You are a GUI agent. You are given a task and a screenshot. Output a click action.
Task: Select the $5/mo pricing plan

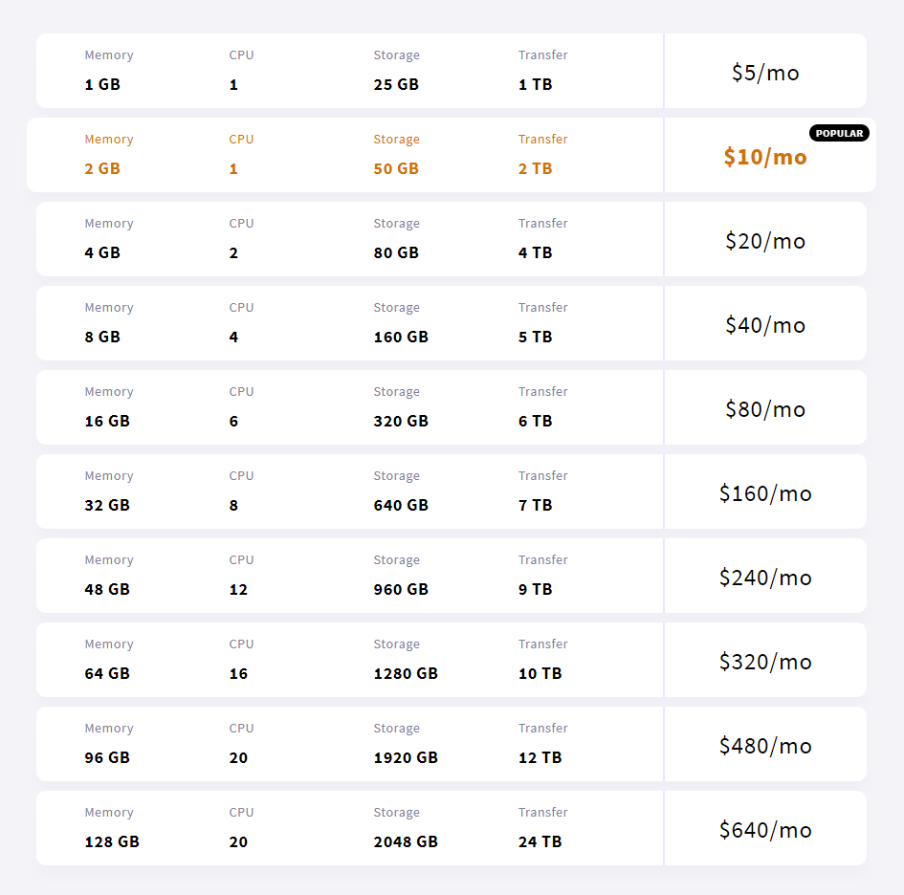[765, 73]
